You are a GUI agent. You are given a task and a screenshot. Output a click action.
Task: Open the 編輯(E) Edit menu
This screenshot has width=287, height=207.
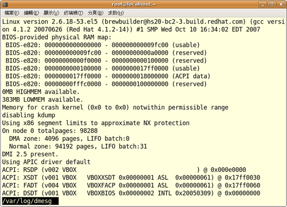(32, 13)
